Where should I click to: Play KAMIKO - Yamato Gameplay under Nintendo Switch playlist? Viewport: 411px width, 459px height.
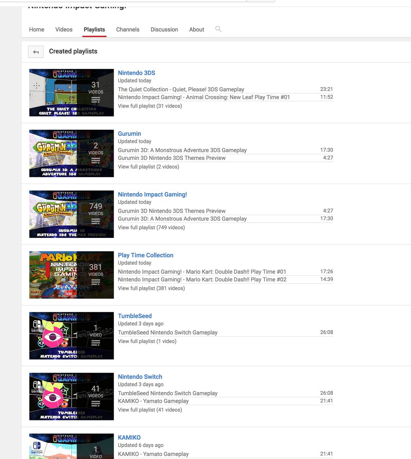(x=153, y=401)
